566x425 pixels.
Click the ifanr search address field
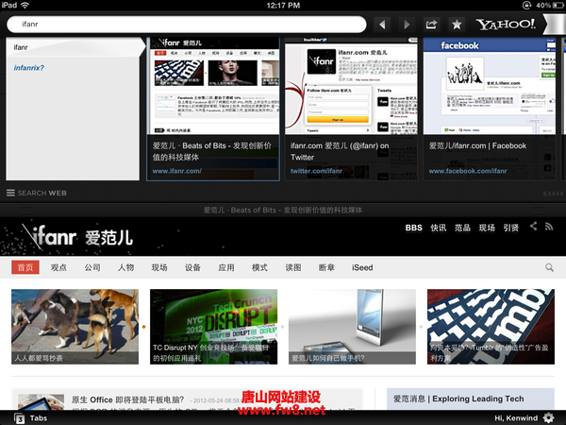[187, 25]
